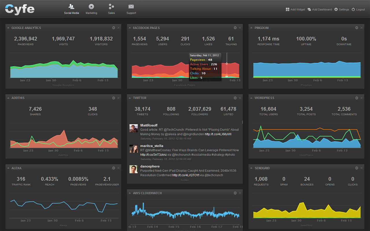Click the WordPress widget gear icon
This screenshot has width=370, height=231.
(357, 98)
